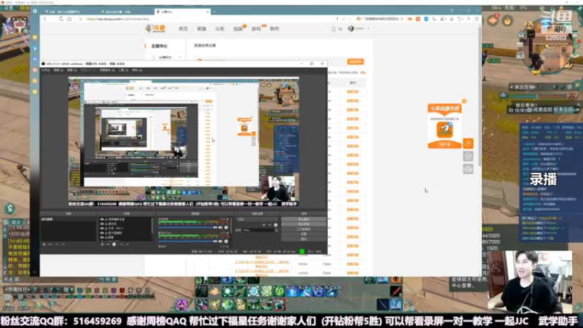
Task: Close the Douyu streaming companion ad popup
Action: pyautogui.click(x=464, y=101)
